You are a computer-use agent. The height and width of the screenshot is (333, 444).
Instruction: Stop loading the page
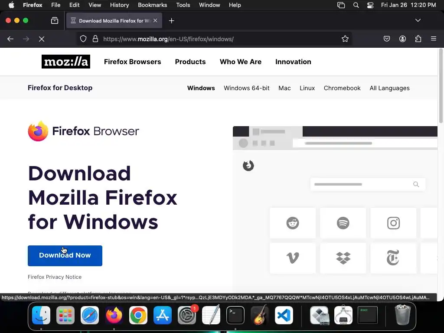coord(42,39)
